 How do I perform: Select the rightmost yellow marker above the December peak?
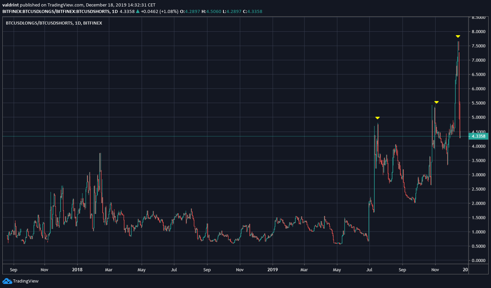tap(458, 36)
